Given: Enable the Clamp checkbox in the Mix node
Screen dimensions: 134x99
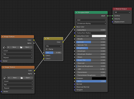Looking at the screenshot, I should pos(47,49).
